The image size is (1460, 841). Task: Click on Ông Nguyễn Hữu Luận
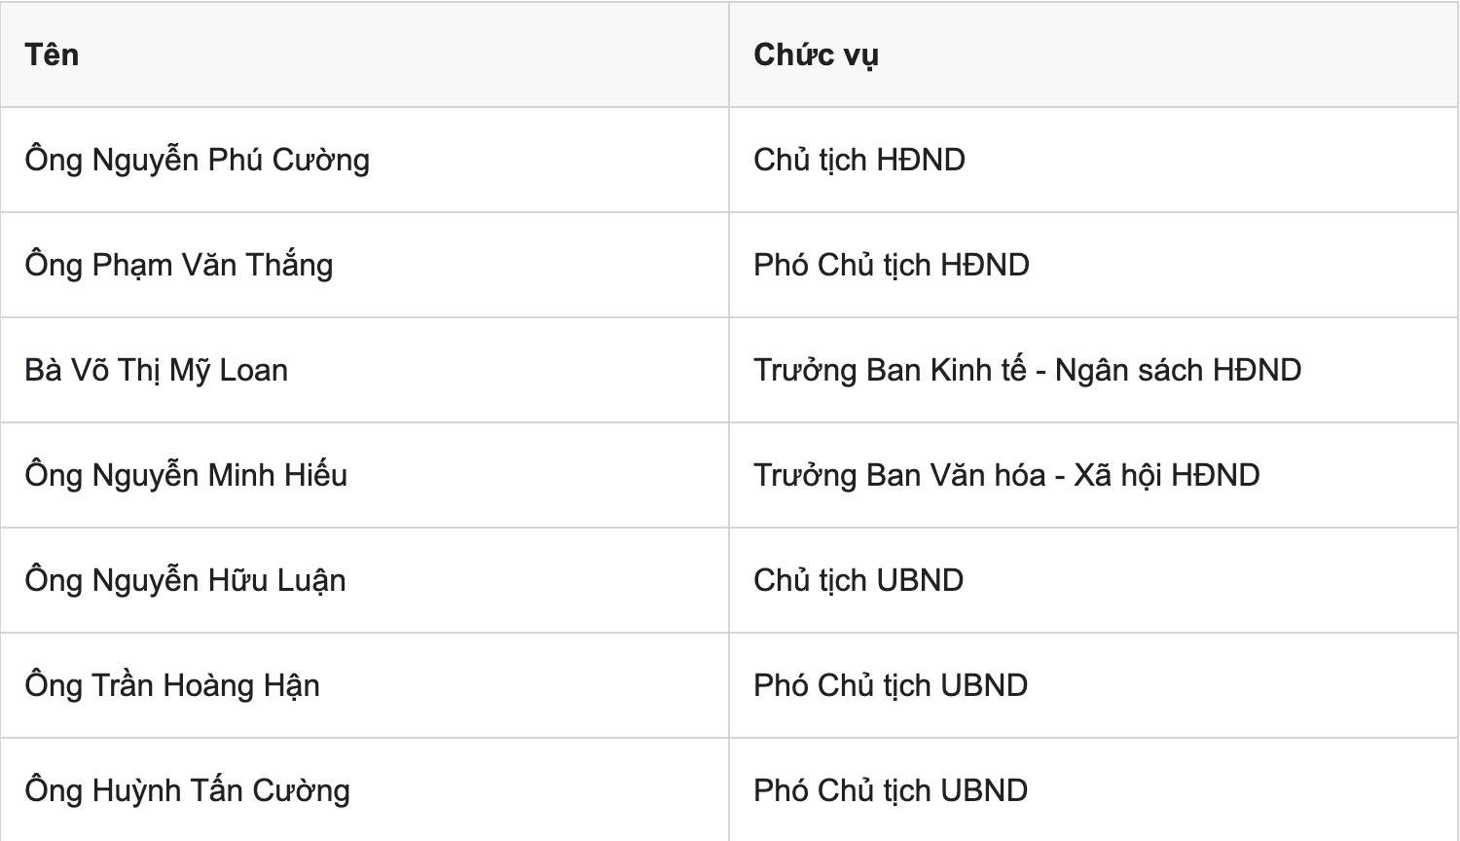[186, 580]
